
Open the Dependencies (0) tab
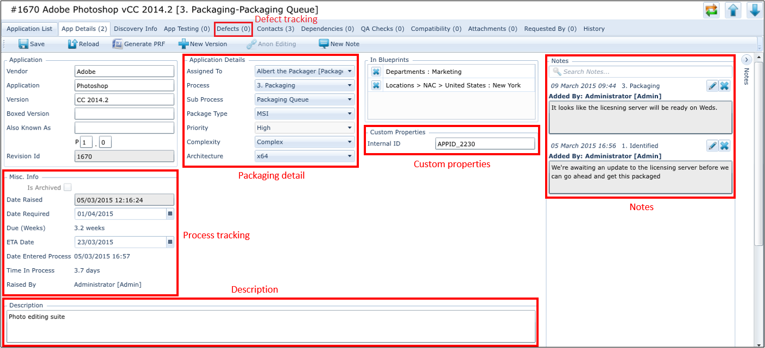pos(327,29)
